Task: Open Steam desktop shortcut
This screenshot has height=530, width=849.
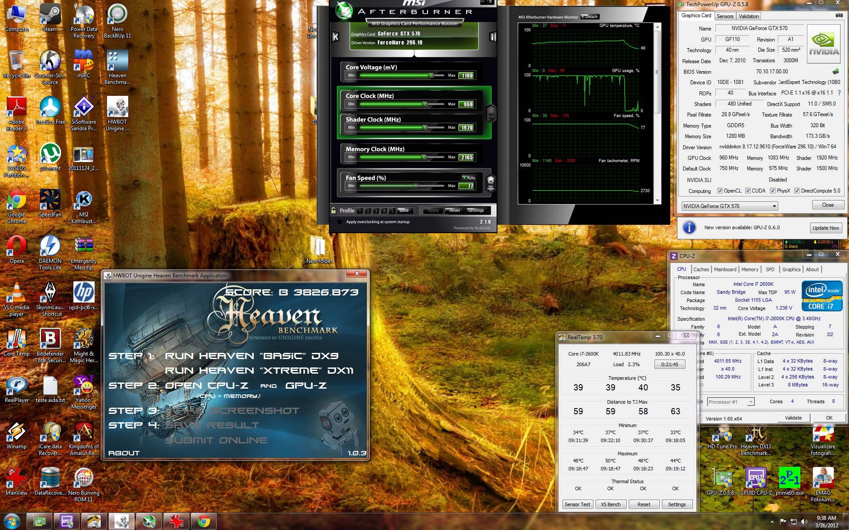Action: [x=50, y=18]
